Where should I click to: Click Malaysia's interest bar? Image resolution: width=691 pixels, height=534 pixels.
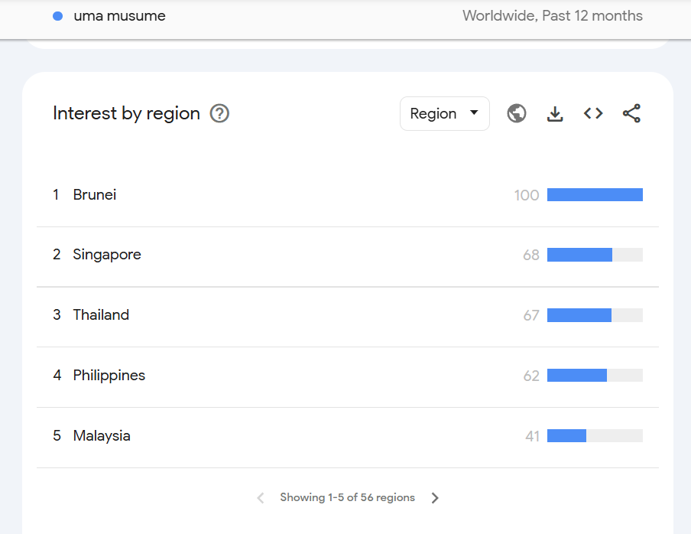595,436
